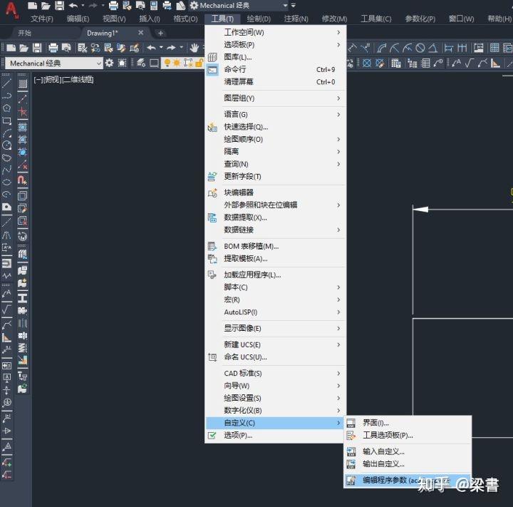Click the [-][俯视][二维线框] viewport label
513x507 pixels.
pos(64,80)
